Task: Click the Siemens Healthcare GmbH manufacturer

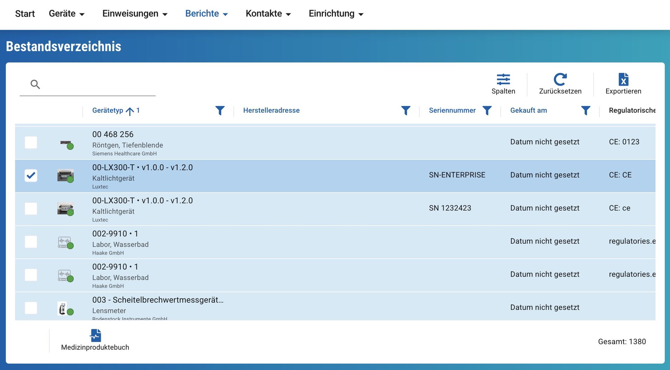Action: [124, 154]
